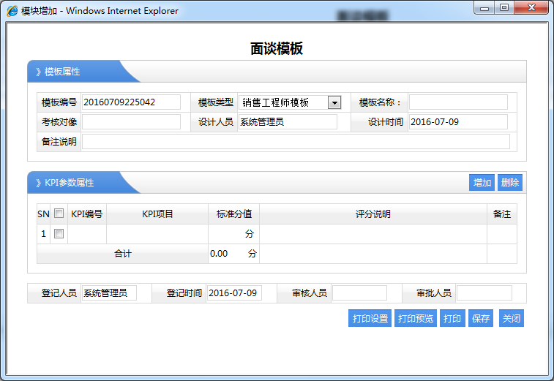
Task: Click into the 考核对象 text field
Action: click(x=131, y=122)
